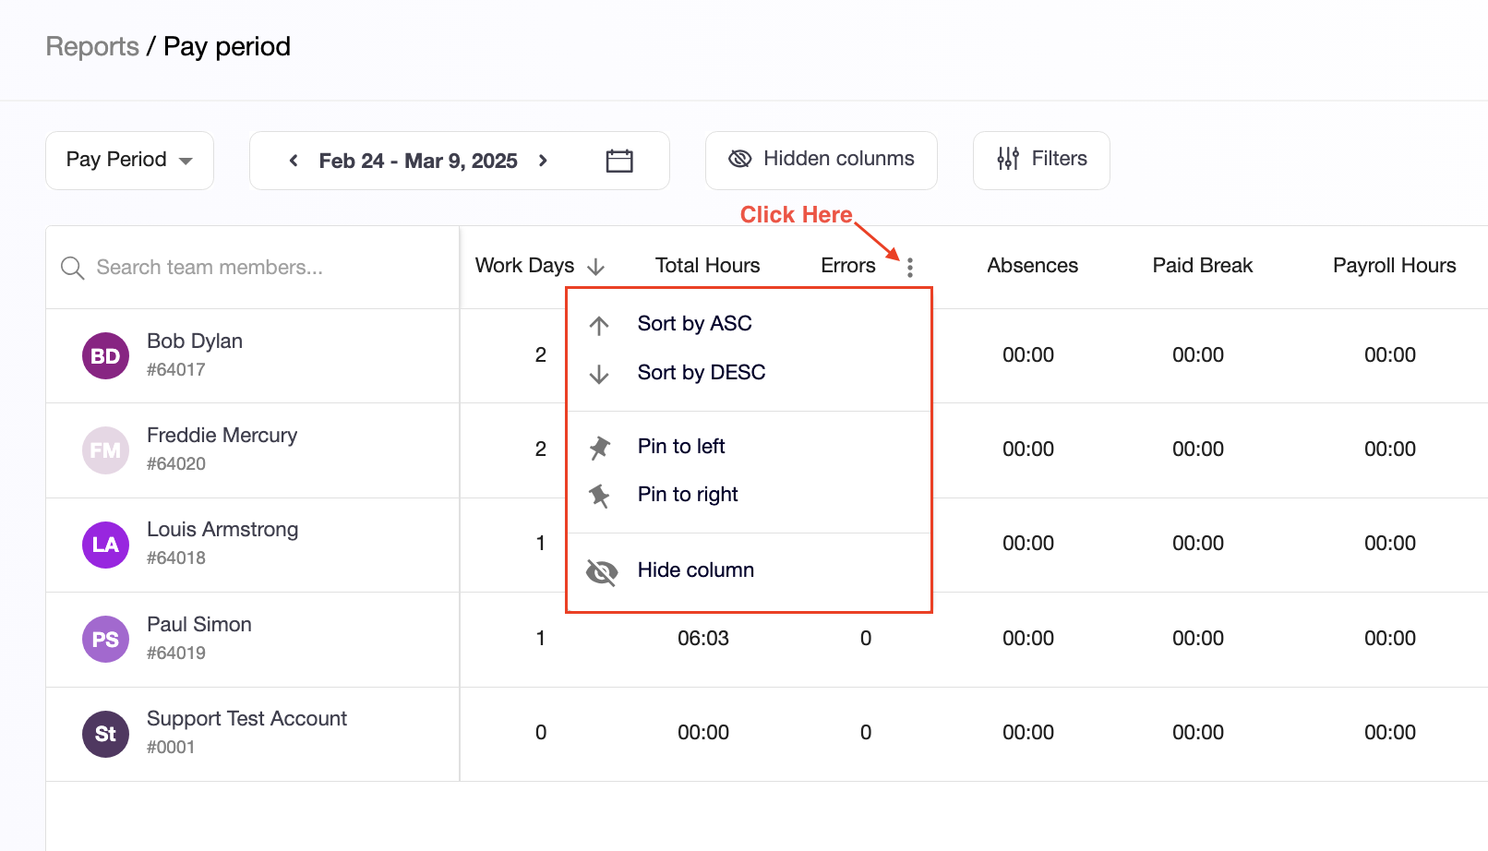Click employee ID #64018
Viewport: 1488px width, 851px height.
point(176,558)
